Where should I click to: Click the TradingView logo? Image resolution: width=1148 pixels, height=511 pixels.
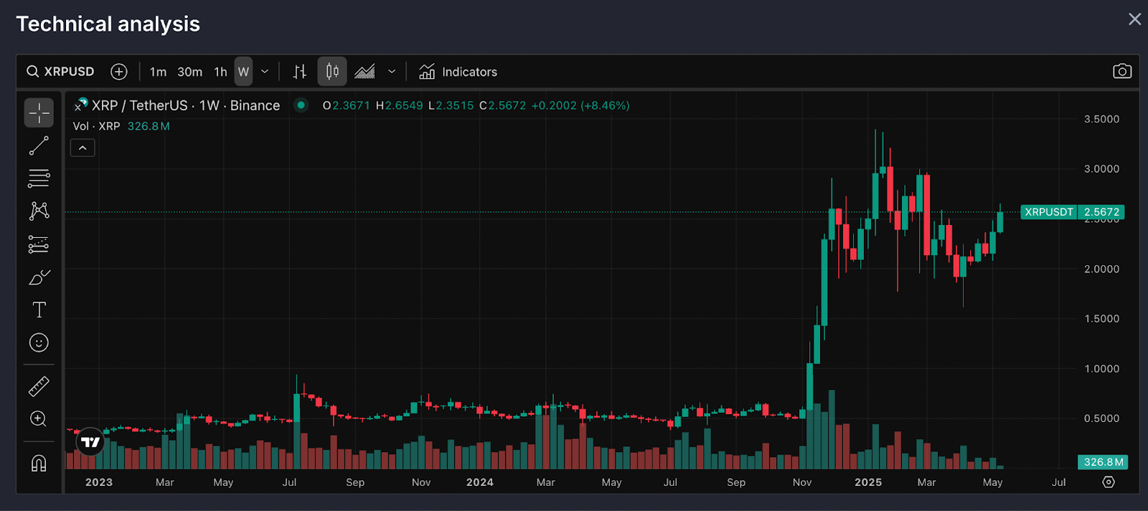click(90, 442)
